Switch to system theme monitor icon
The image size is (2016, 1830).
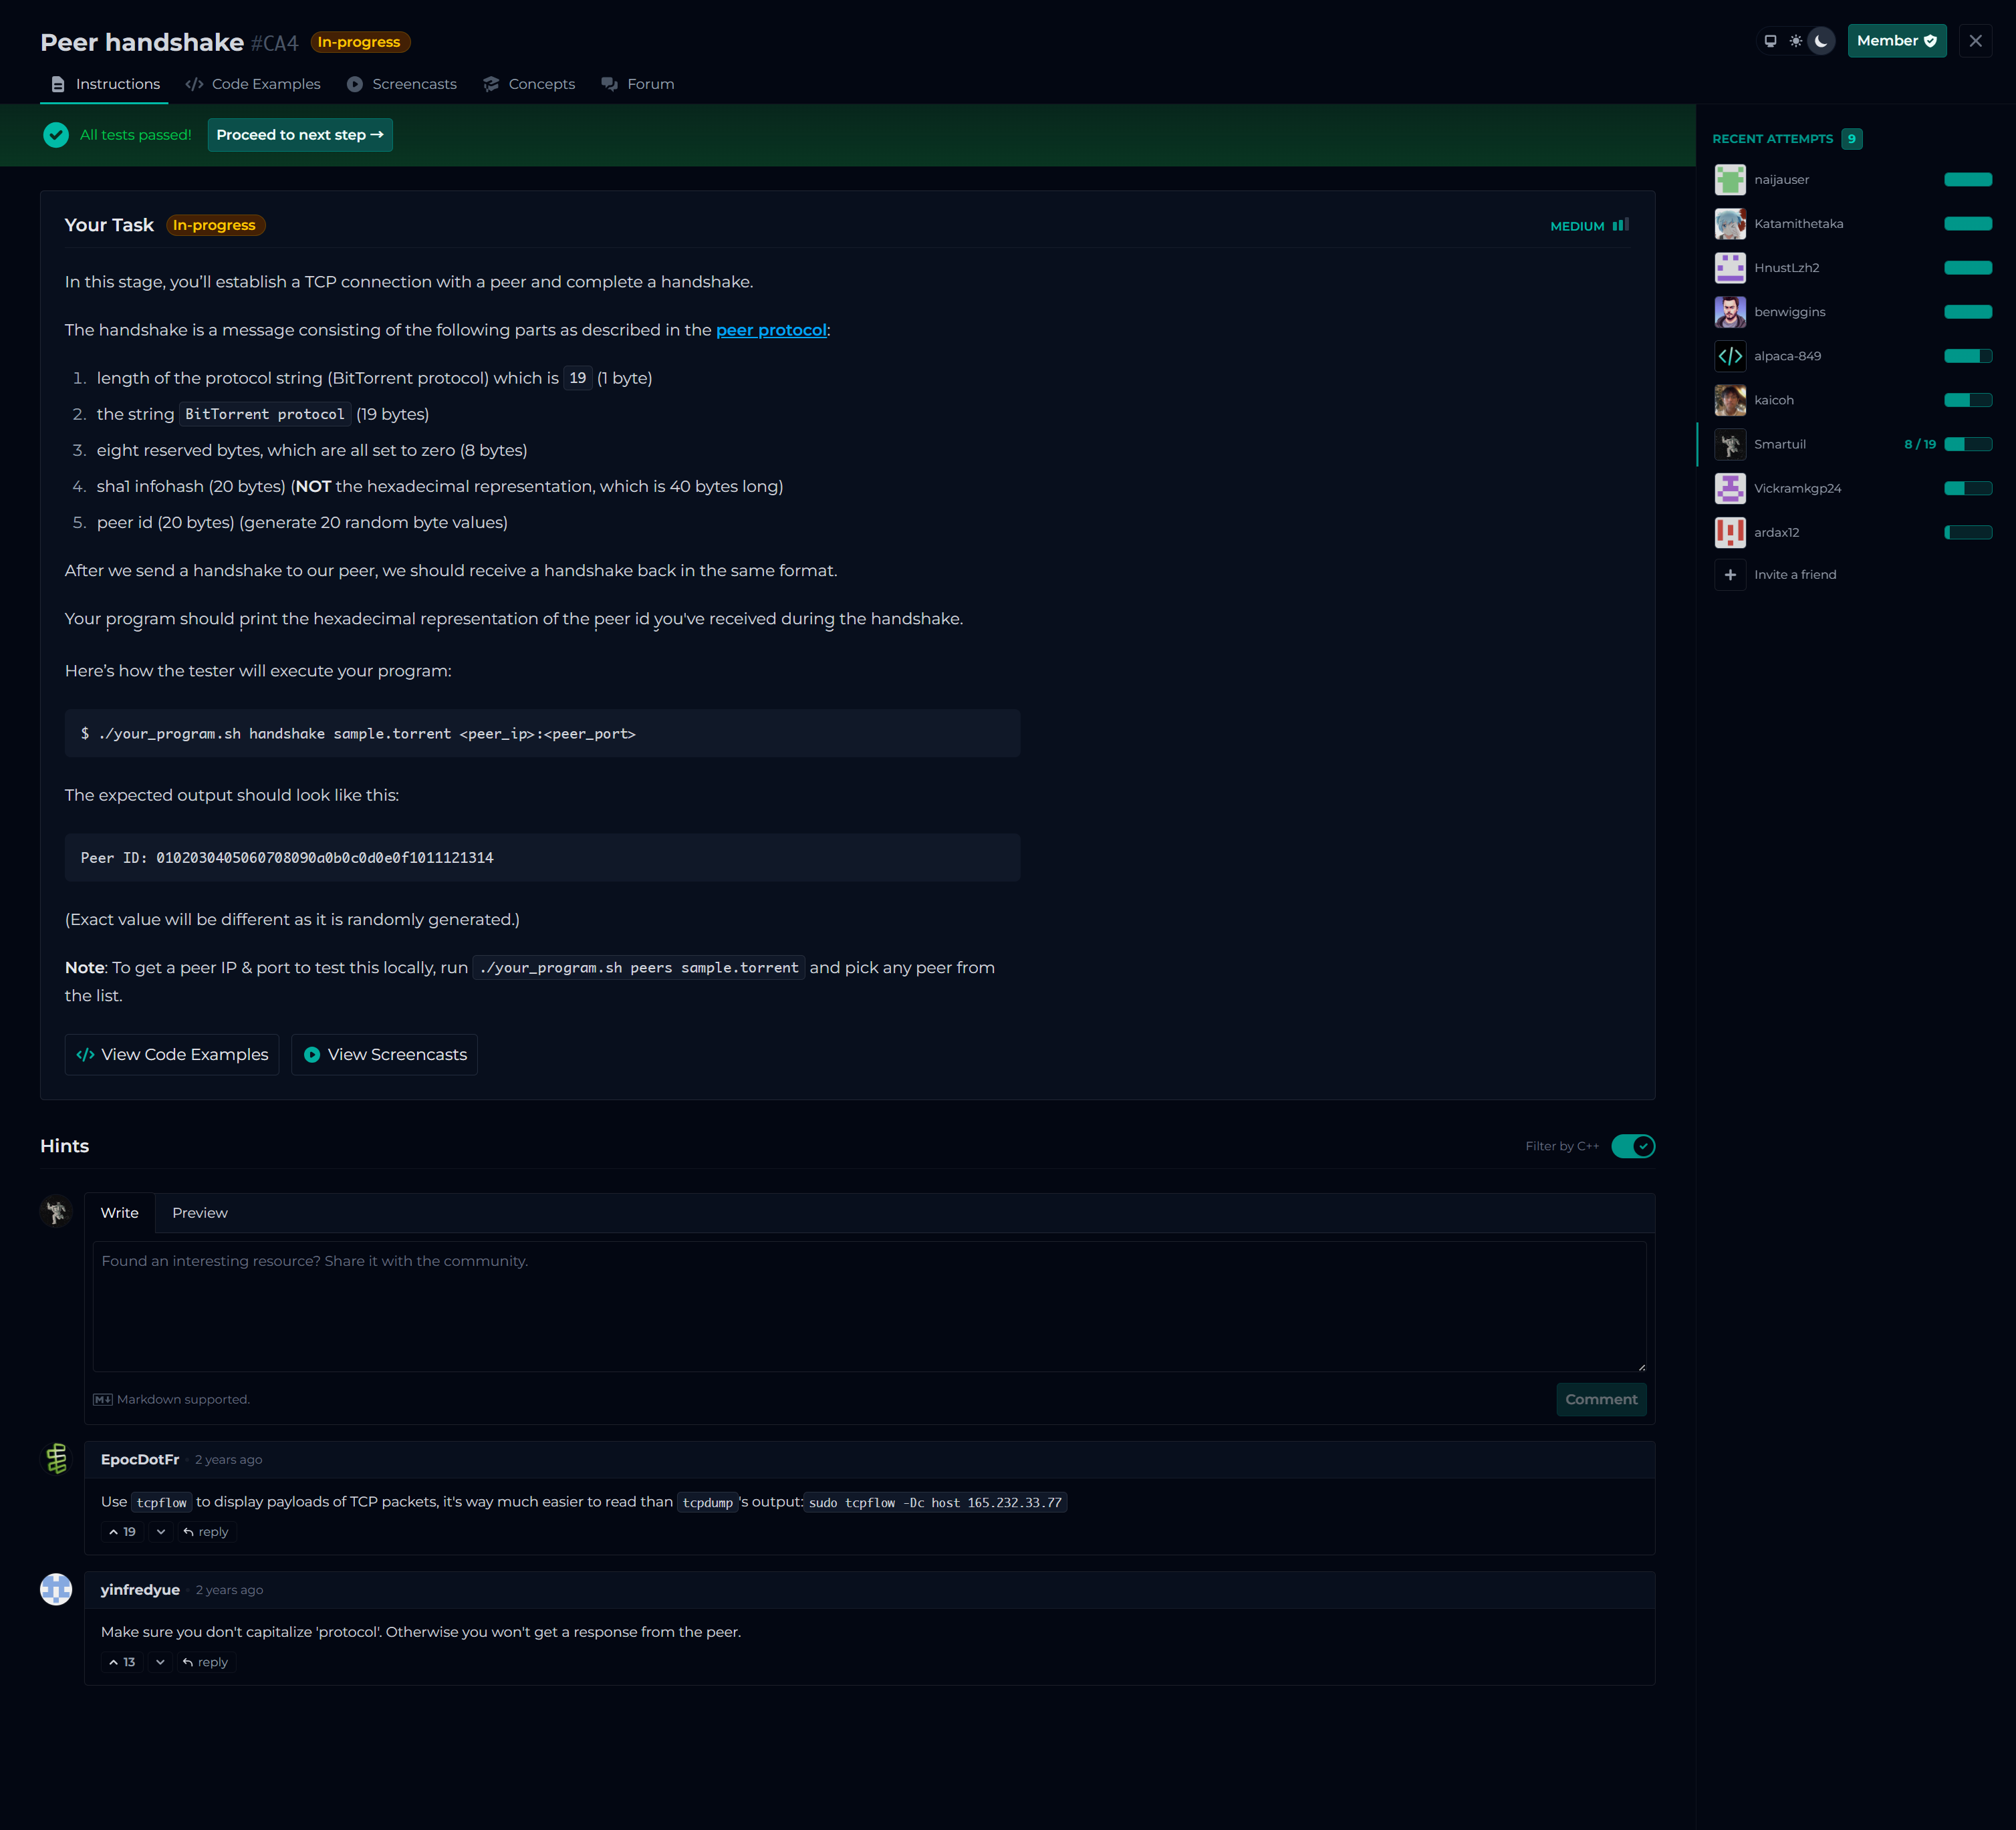click(1770, 41)
